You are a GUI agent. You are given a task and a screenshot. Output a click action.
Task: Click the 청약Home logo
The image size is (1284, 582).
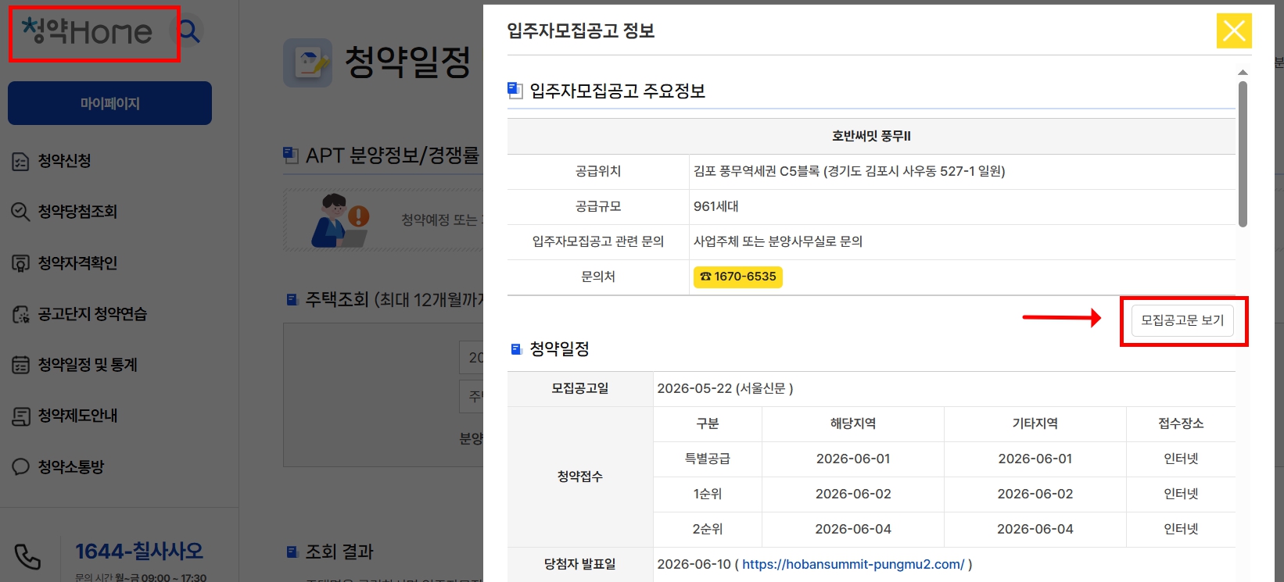(88, 31)
